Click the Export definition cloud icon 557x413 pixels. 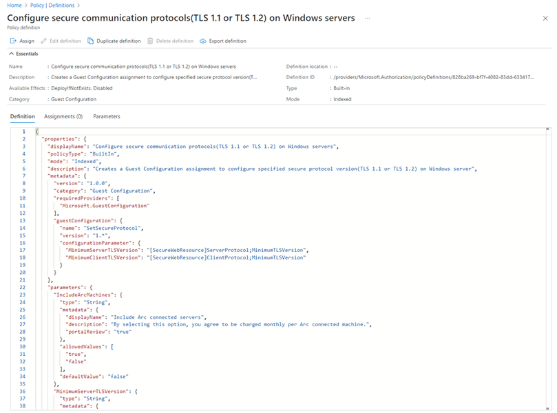point(203,41)
